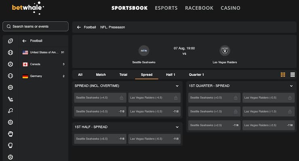Viewport: 299px width, 161px height.
Task: Open the All markets tab
Action: 80,75
